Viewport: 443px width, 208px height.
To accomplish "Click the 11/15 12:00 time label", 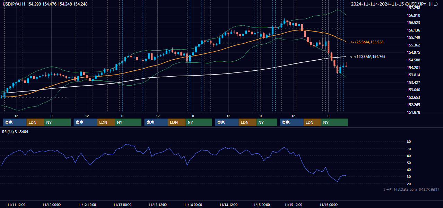I will point(293,205).
